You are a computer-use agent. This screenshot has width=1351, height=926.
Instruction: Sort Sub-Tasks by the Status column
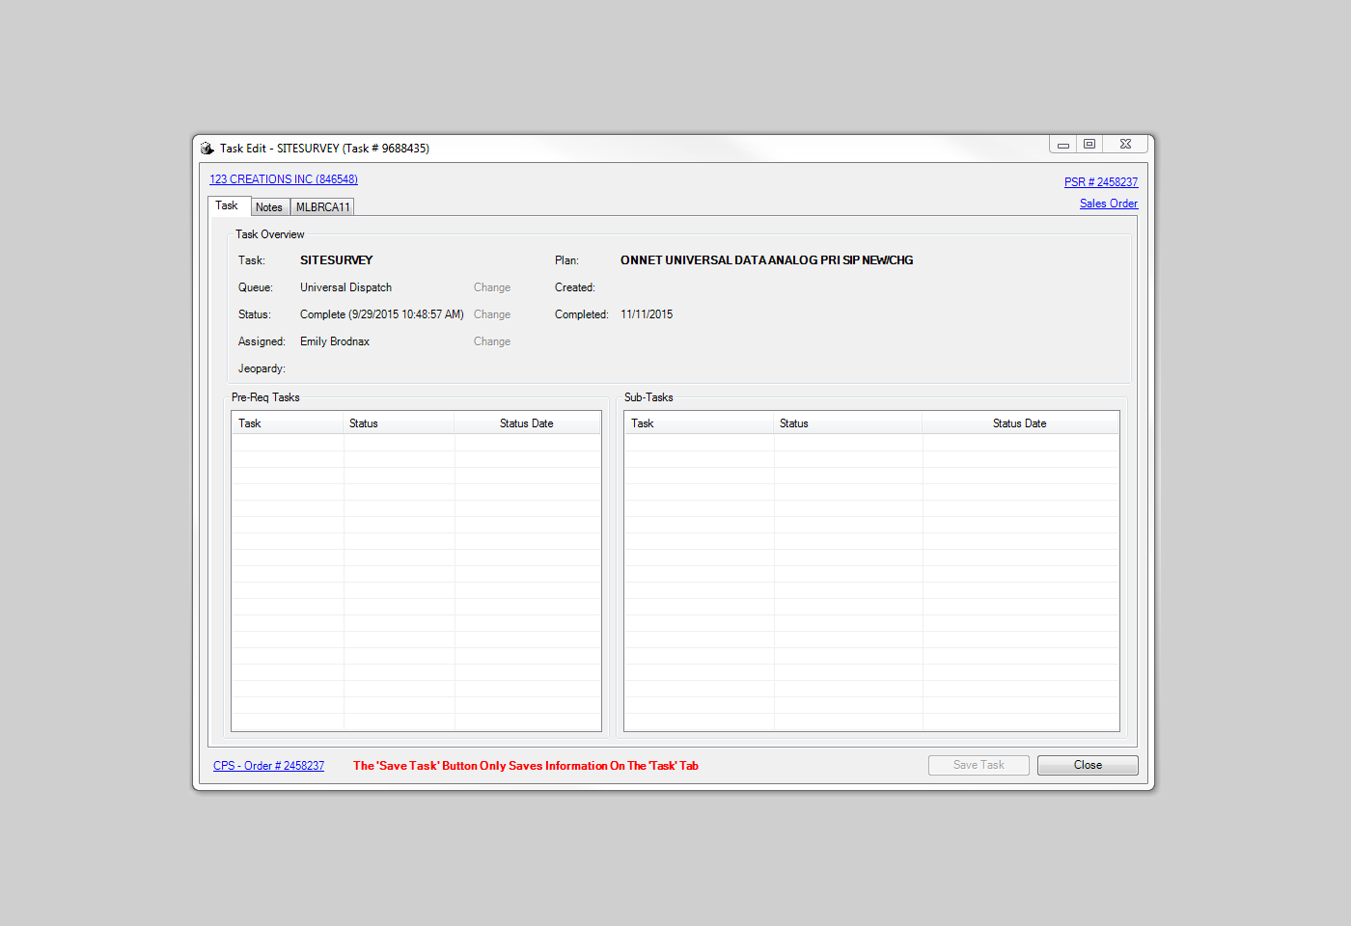tap(847, 423)
